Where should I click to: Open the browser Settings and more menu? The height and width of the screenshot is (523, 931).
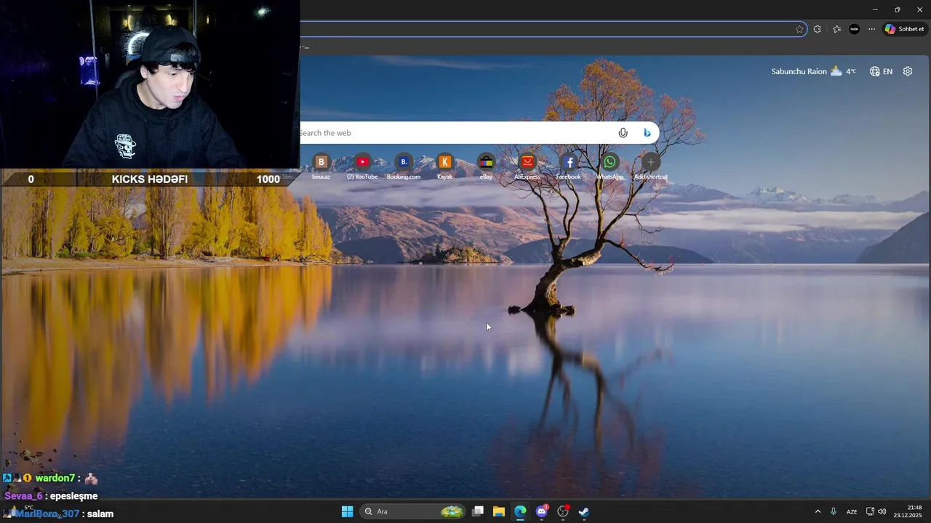[x=871, y=29]
